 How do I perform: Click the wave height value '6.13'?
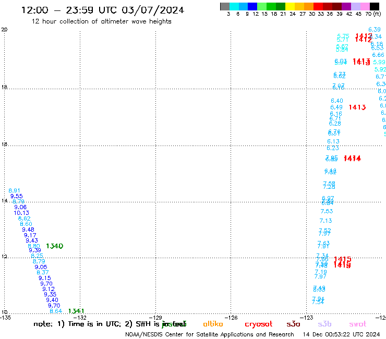point(333,141)
